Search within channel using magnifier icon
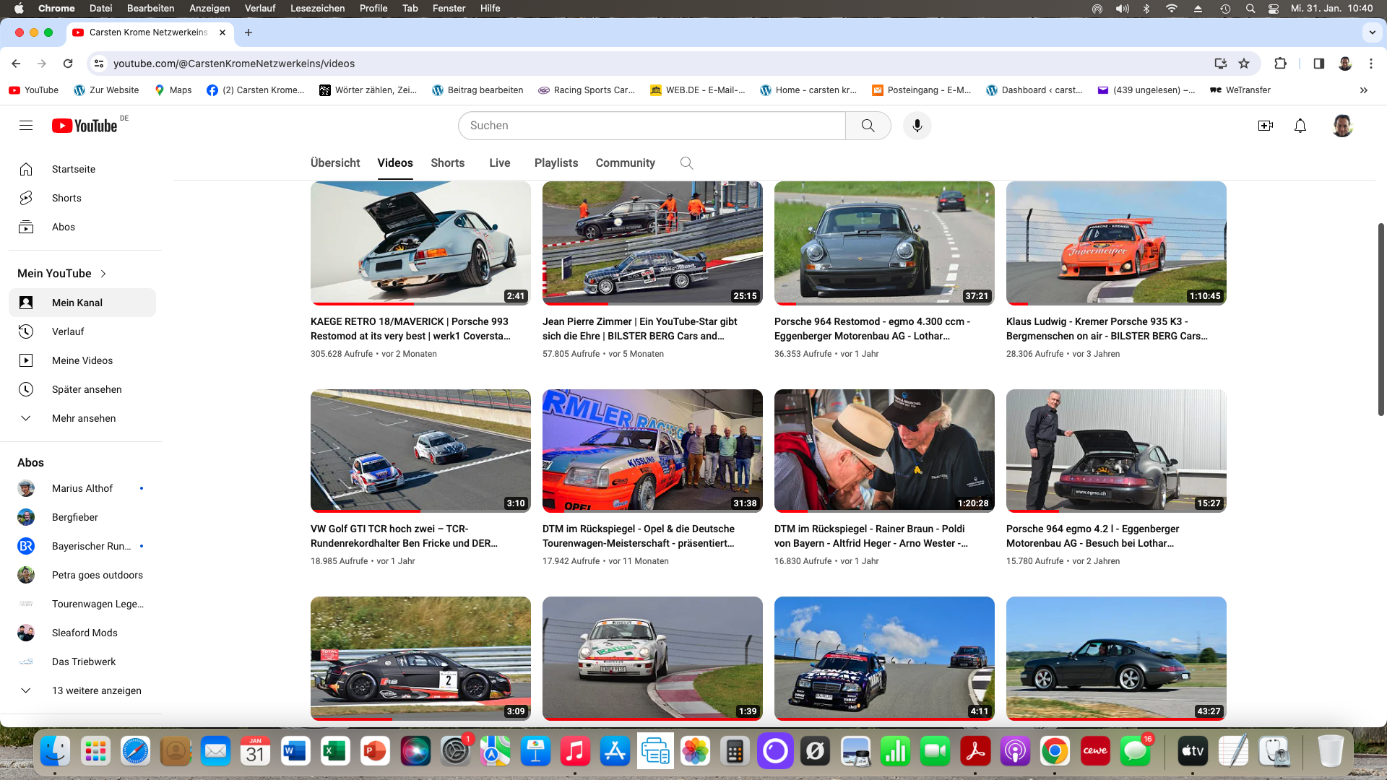Screen dimensions: 1387x780 pos(686,163)
